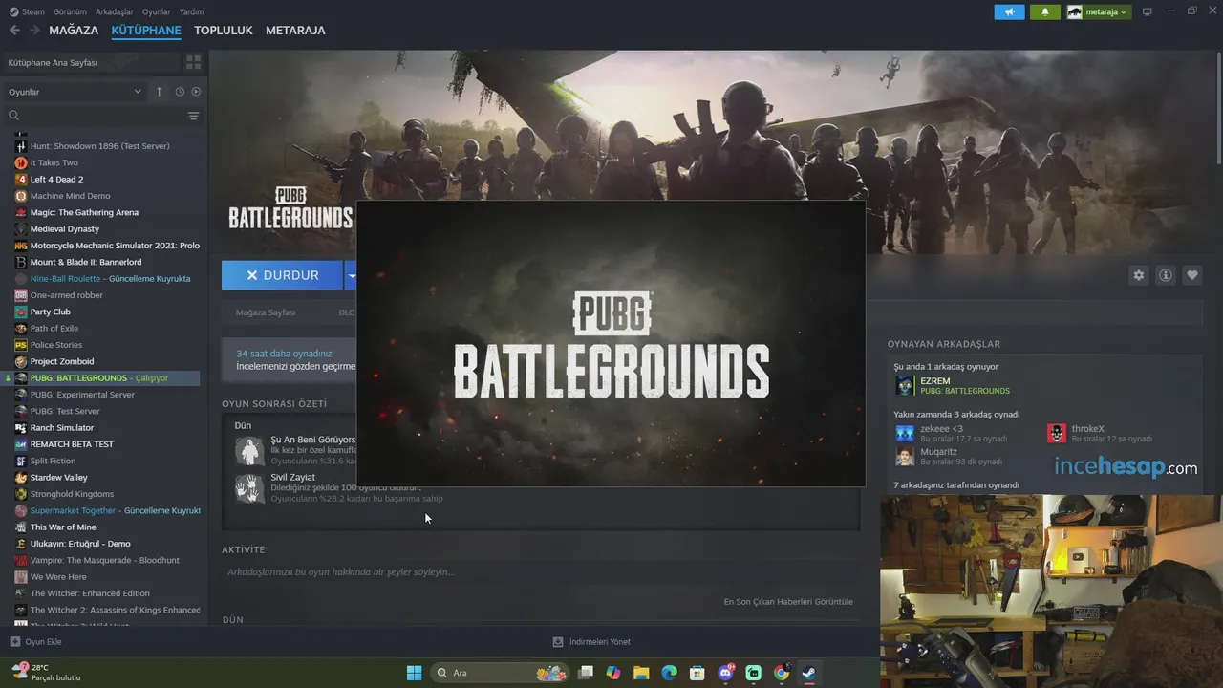
Task: Open Microsoft Edge from taskbar
Action: [669, 673]
